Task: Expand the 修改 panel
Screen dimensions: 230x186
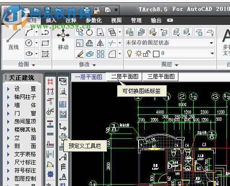Action: [87, 65]
